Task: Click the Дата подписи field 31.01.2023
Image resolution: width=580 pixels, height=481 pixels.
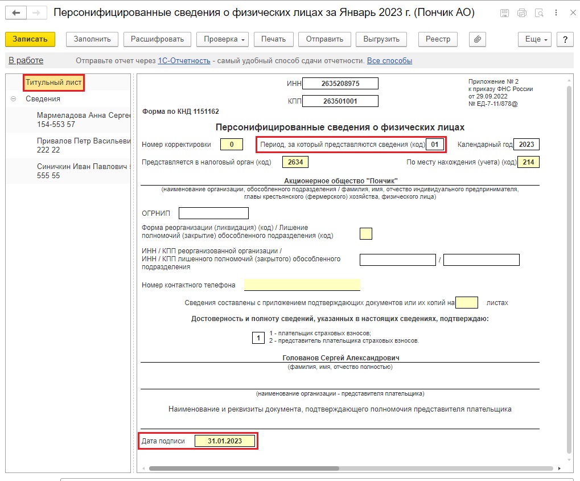Action: point(225,441)
